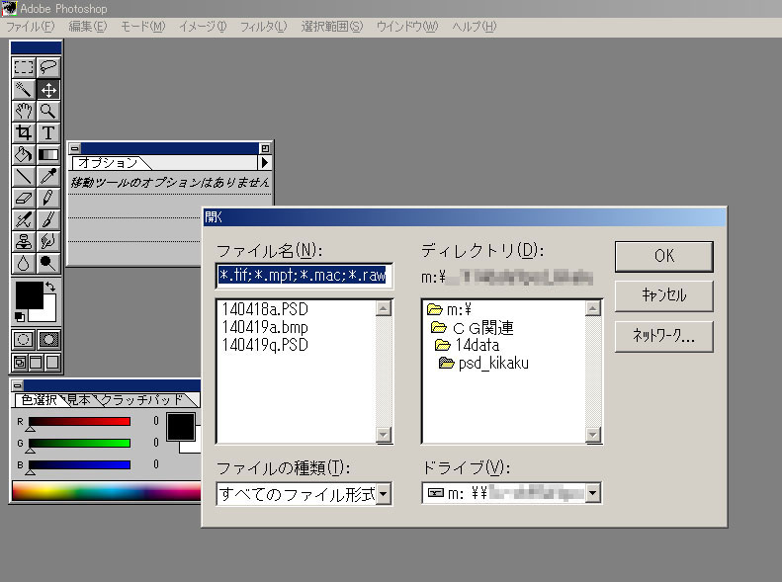The image size is (782, 582).
Task: Collapse the options palette with its top-right box
Action: (x=265, y=148)
